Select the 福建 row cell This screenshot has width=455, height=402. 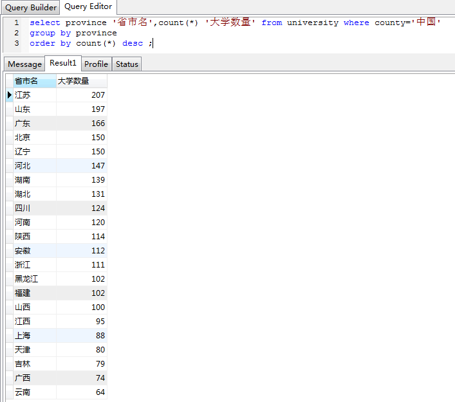tap(35, 293)
